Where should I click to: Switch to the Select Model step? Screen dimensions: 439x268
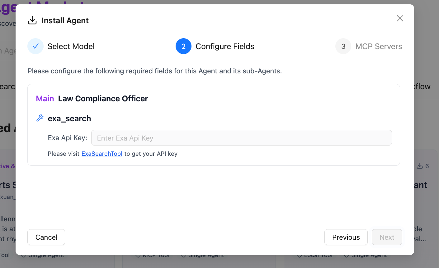[71, 46]
